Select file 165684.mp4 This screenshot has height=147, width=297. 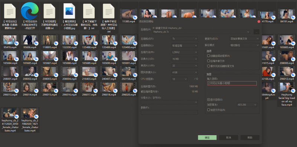pyautogui.click(x=10, y=58)
